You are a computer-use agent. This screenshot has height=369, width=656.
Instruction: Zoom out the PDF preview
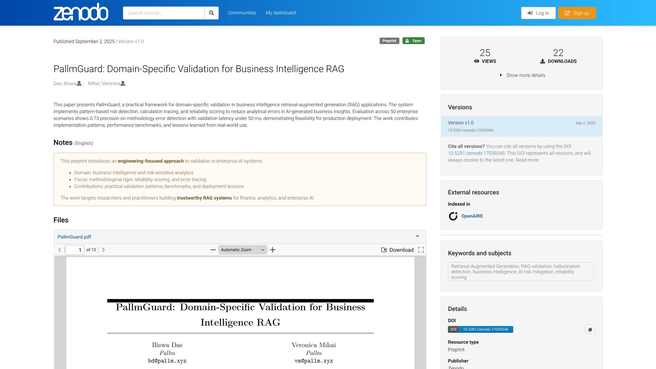point(213,250)
